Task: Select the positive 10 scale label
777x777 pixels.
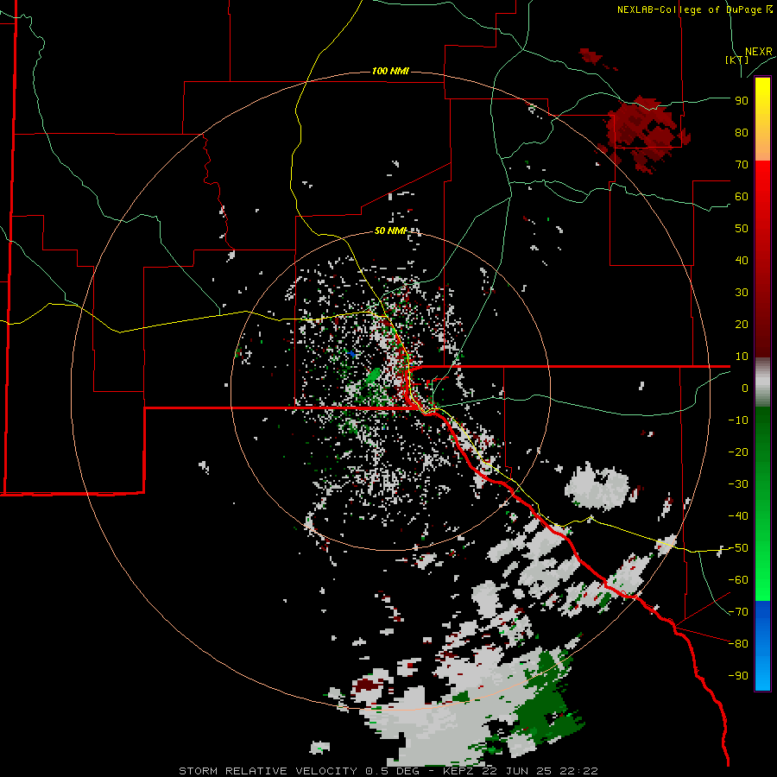Action: click(742, 357)
